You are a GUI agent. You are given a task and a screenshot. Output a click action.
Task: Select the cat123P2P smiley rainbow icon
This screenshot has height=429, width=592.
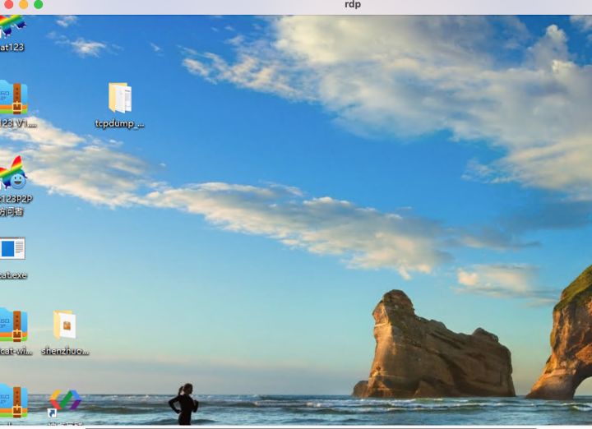coord(12,173)
